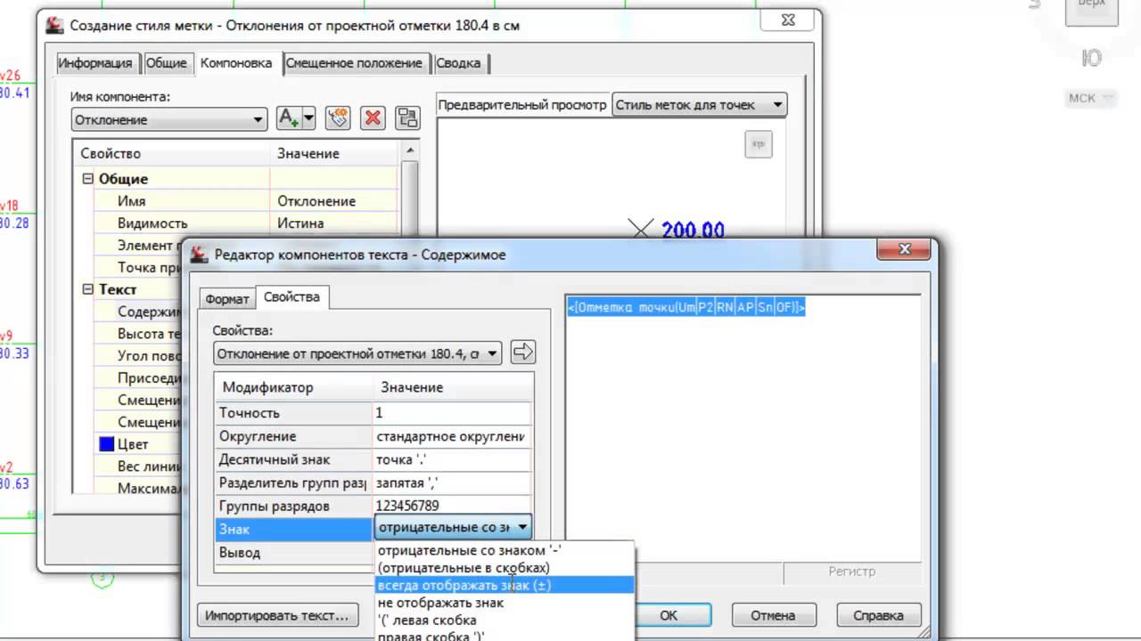Viewport: 1141px width, 641px height.
Task: Switch to the 'Формат' tab
Action: [227, 299]
